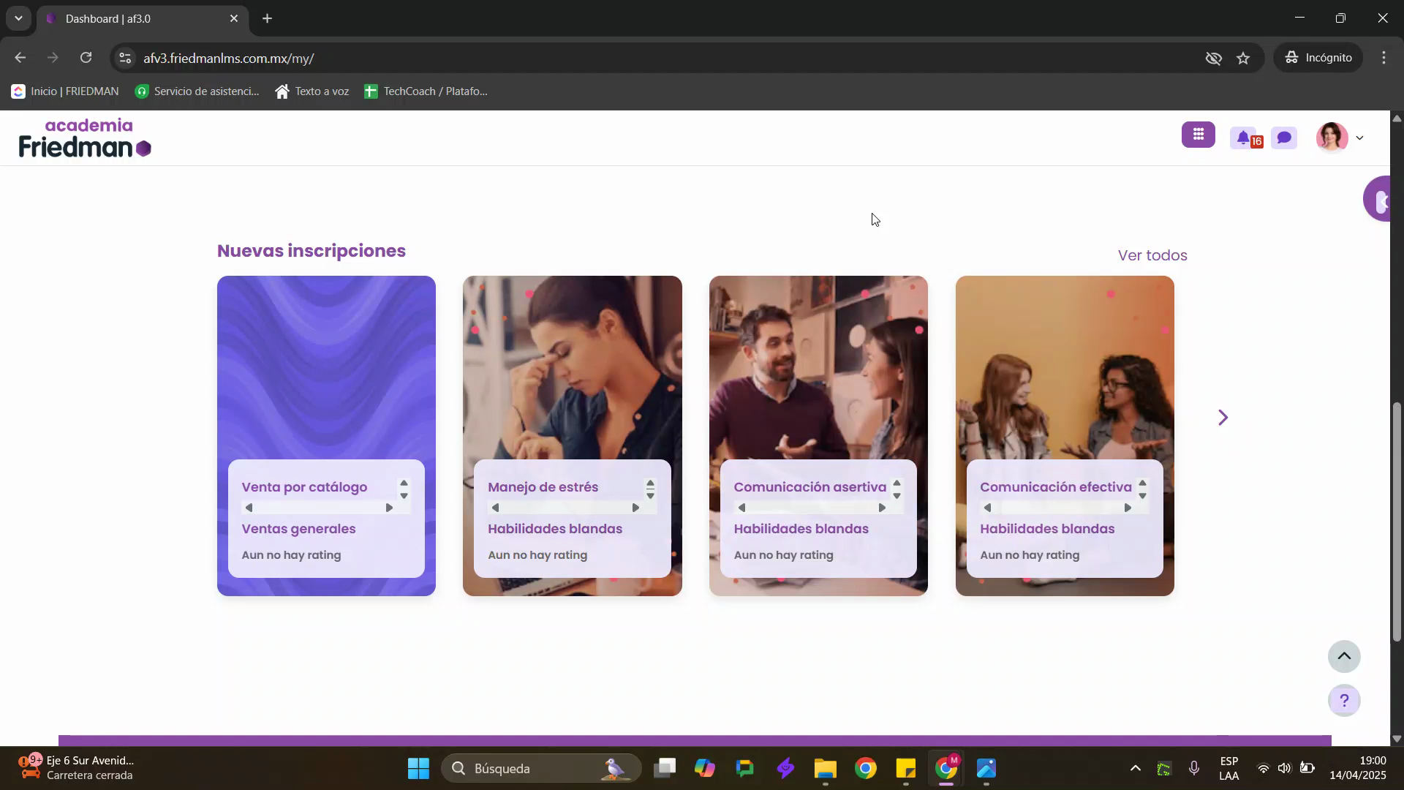Open the messages chat bubble icon
This screenshot has height=790, width=1404.
point(1284,138)
